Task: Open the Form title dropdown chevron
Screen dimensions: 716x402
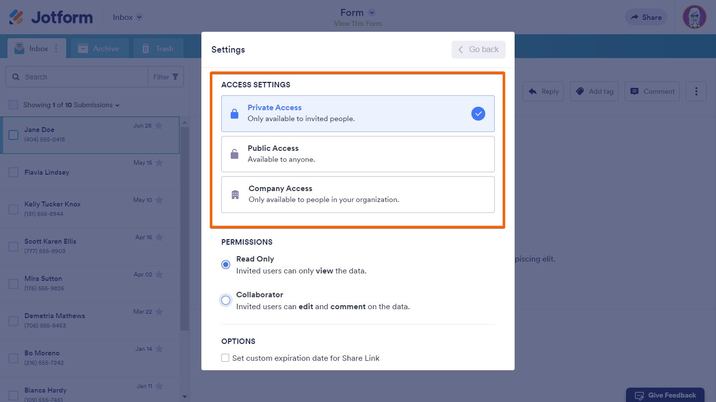Action: 372,13
